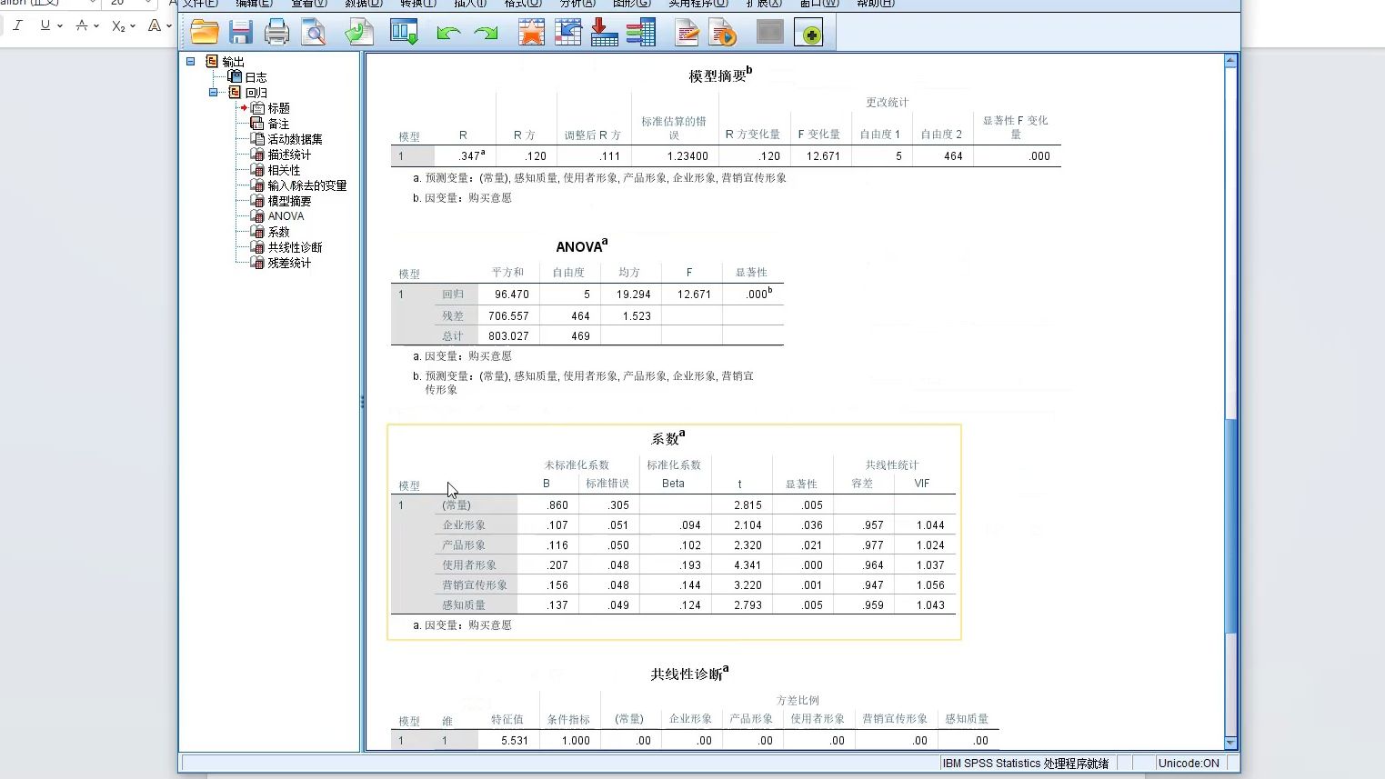1385x779 pixels.
Task: Open subscript dropdown arrow in Word
Action: 133,26
